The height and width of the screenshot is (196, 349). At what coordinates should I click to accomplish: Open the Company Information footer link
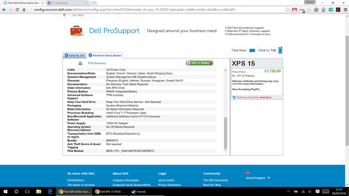pyautogui.click(x=126, y=180)
